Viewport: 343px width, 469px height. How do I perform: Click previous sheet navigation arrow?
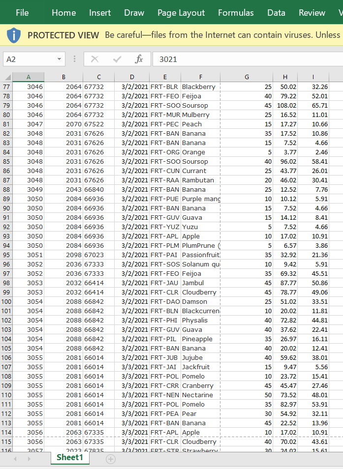tap(15, 459)
